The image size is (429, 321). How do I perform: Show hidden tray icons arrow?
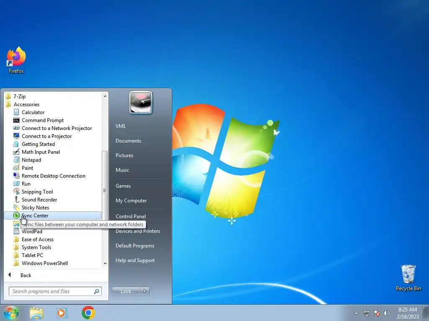356,313
